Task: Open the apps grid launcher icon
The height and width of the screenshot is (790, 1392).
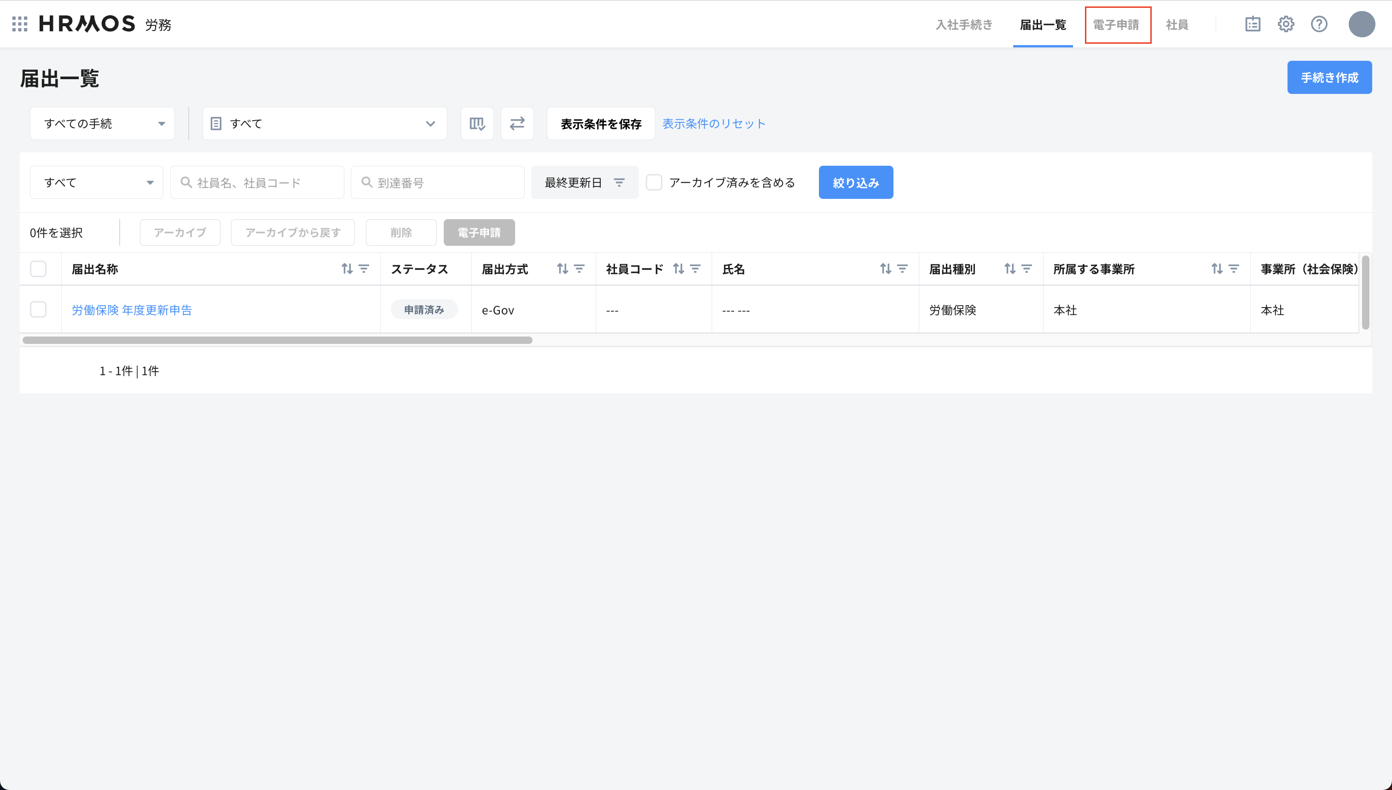Action: 19,24
